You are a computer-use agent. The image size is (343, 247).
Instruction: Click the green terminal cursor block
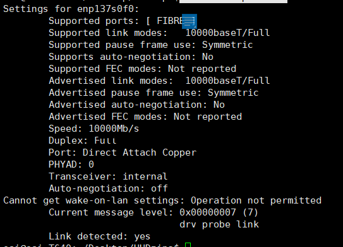pos(188,245)
